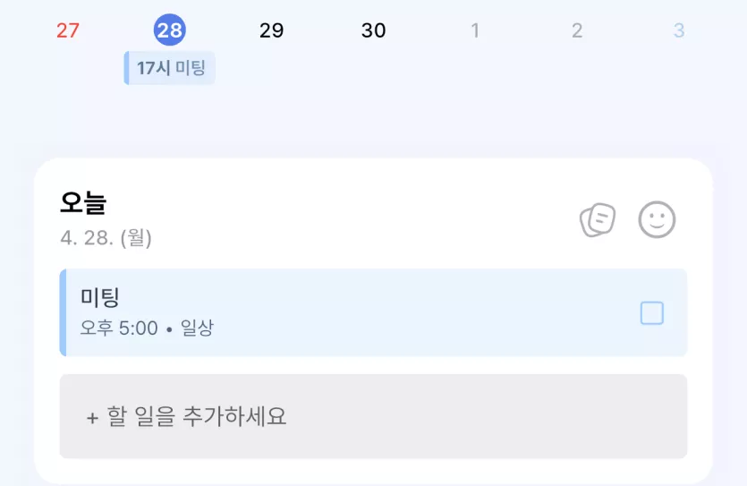Select the light blue date 3
Screen dimensions: 747x486
tap(679, 30)
